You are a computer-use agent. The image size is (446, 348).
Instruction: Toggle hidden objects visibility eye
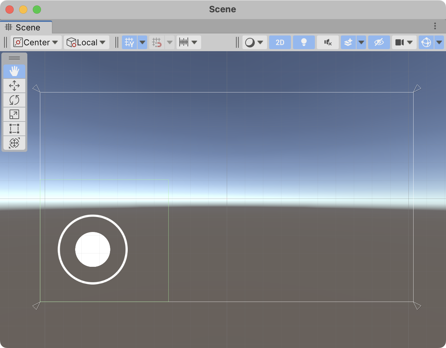coord(379,42)
